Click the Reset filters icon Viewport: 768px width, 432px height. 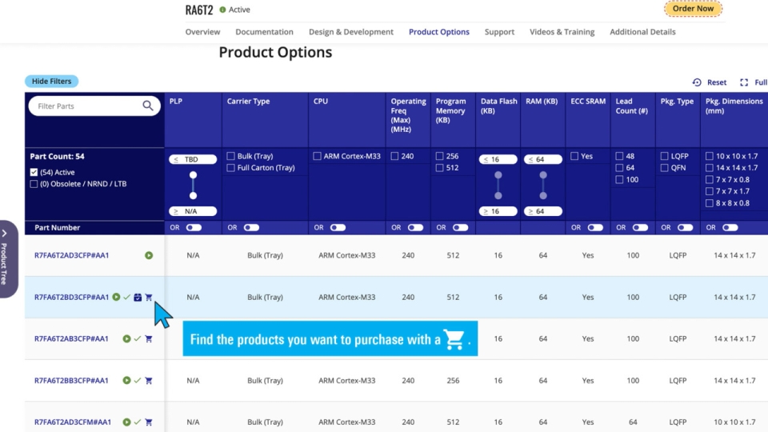pos(697,82)
